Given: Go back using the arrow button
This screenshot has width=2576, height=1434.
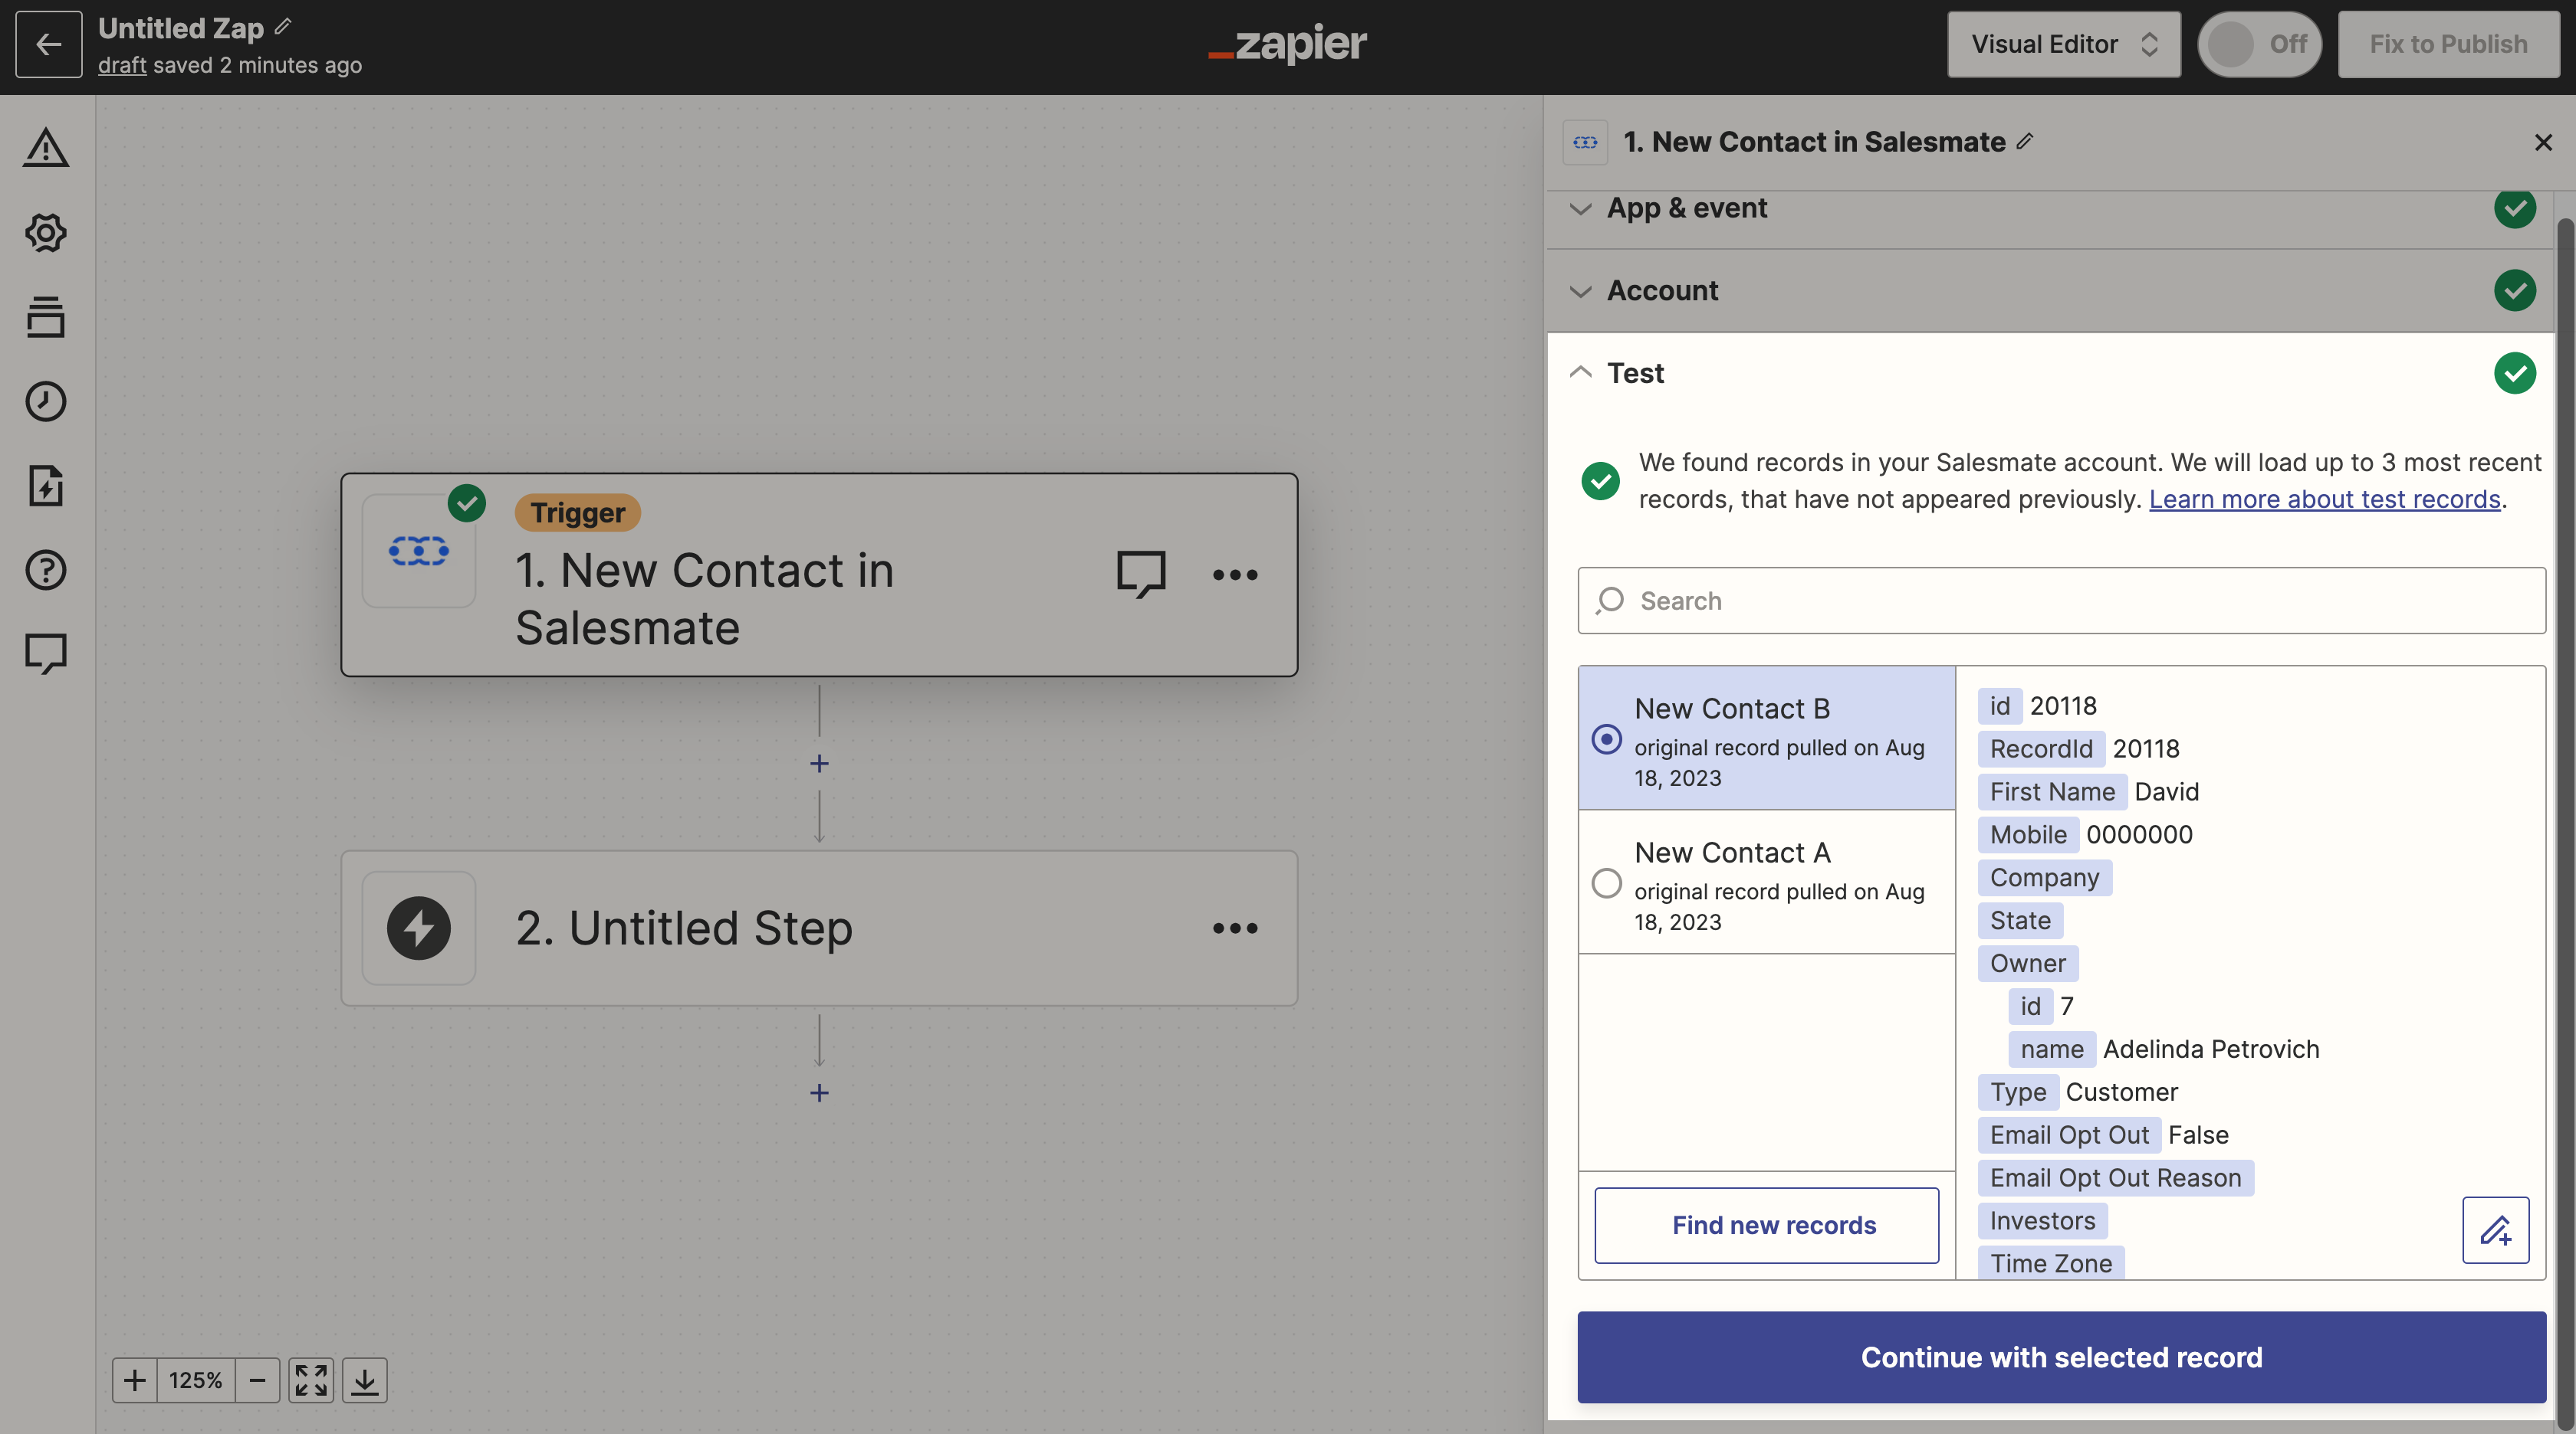Looking at the screenshot, I should [48, 44].
